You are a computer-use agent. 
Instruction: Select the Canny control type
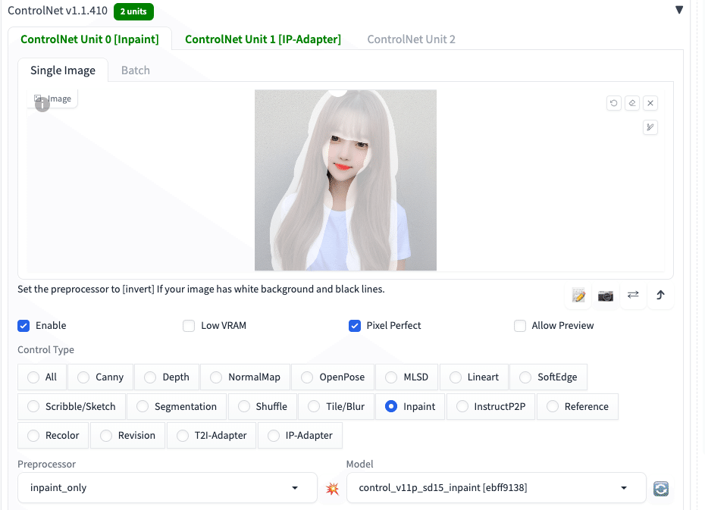pos(100,377)
